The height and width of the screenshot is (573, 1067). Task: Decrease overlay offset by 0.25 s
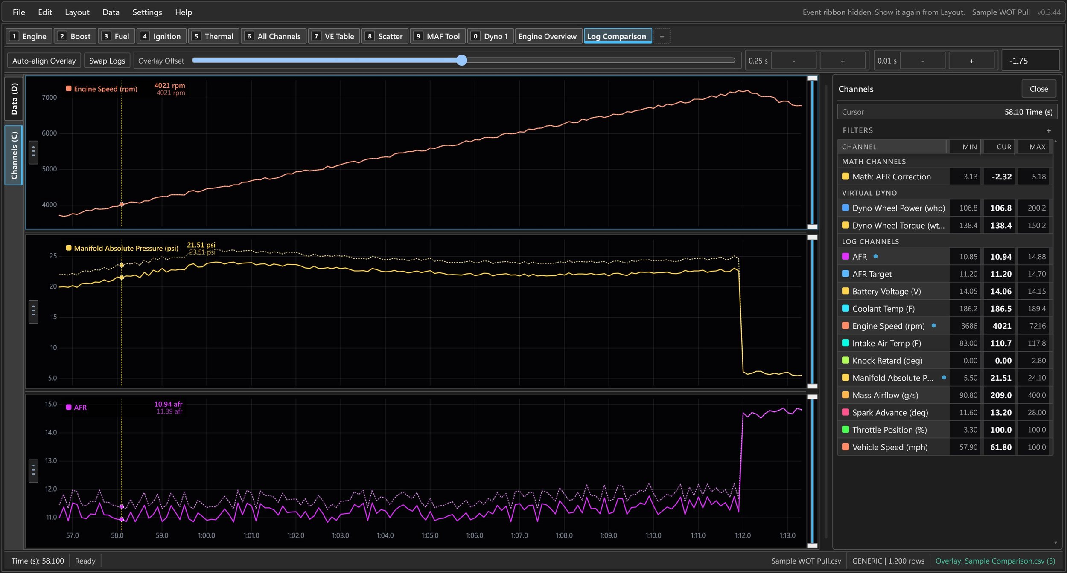794,61
